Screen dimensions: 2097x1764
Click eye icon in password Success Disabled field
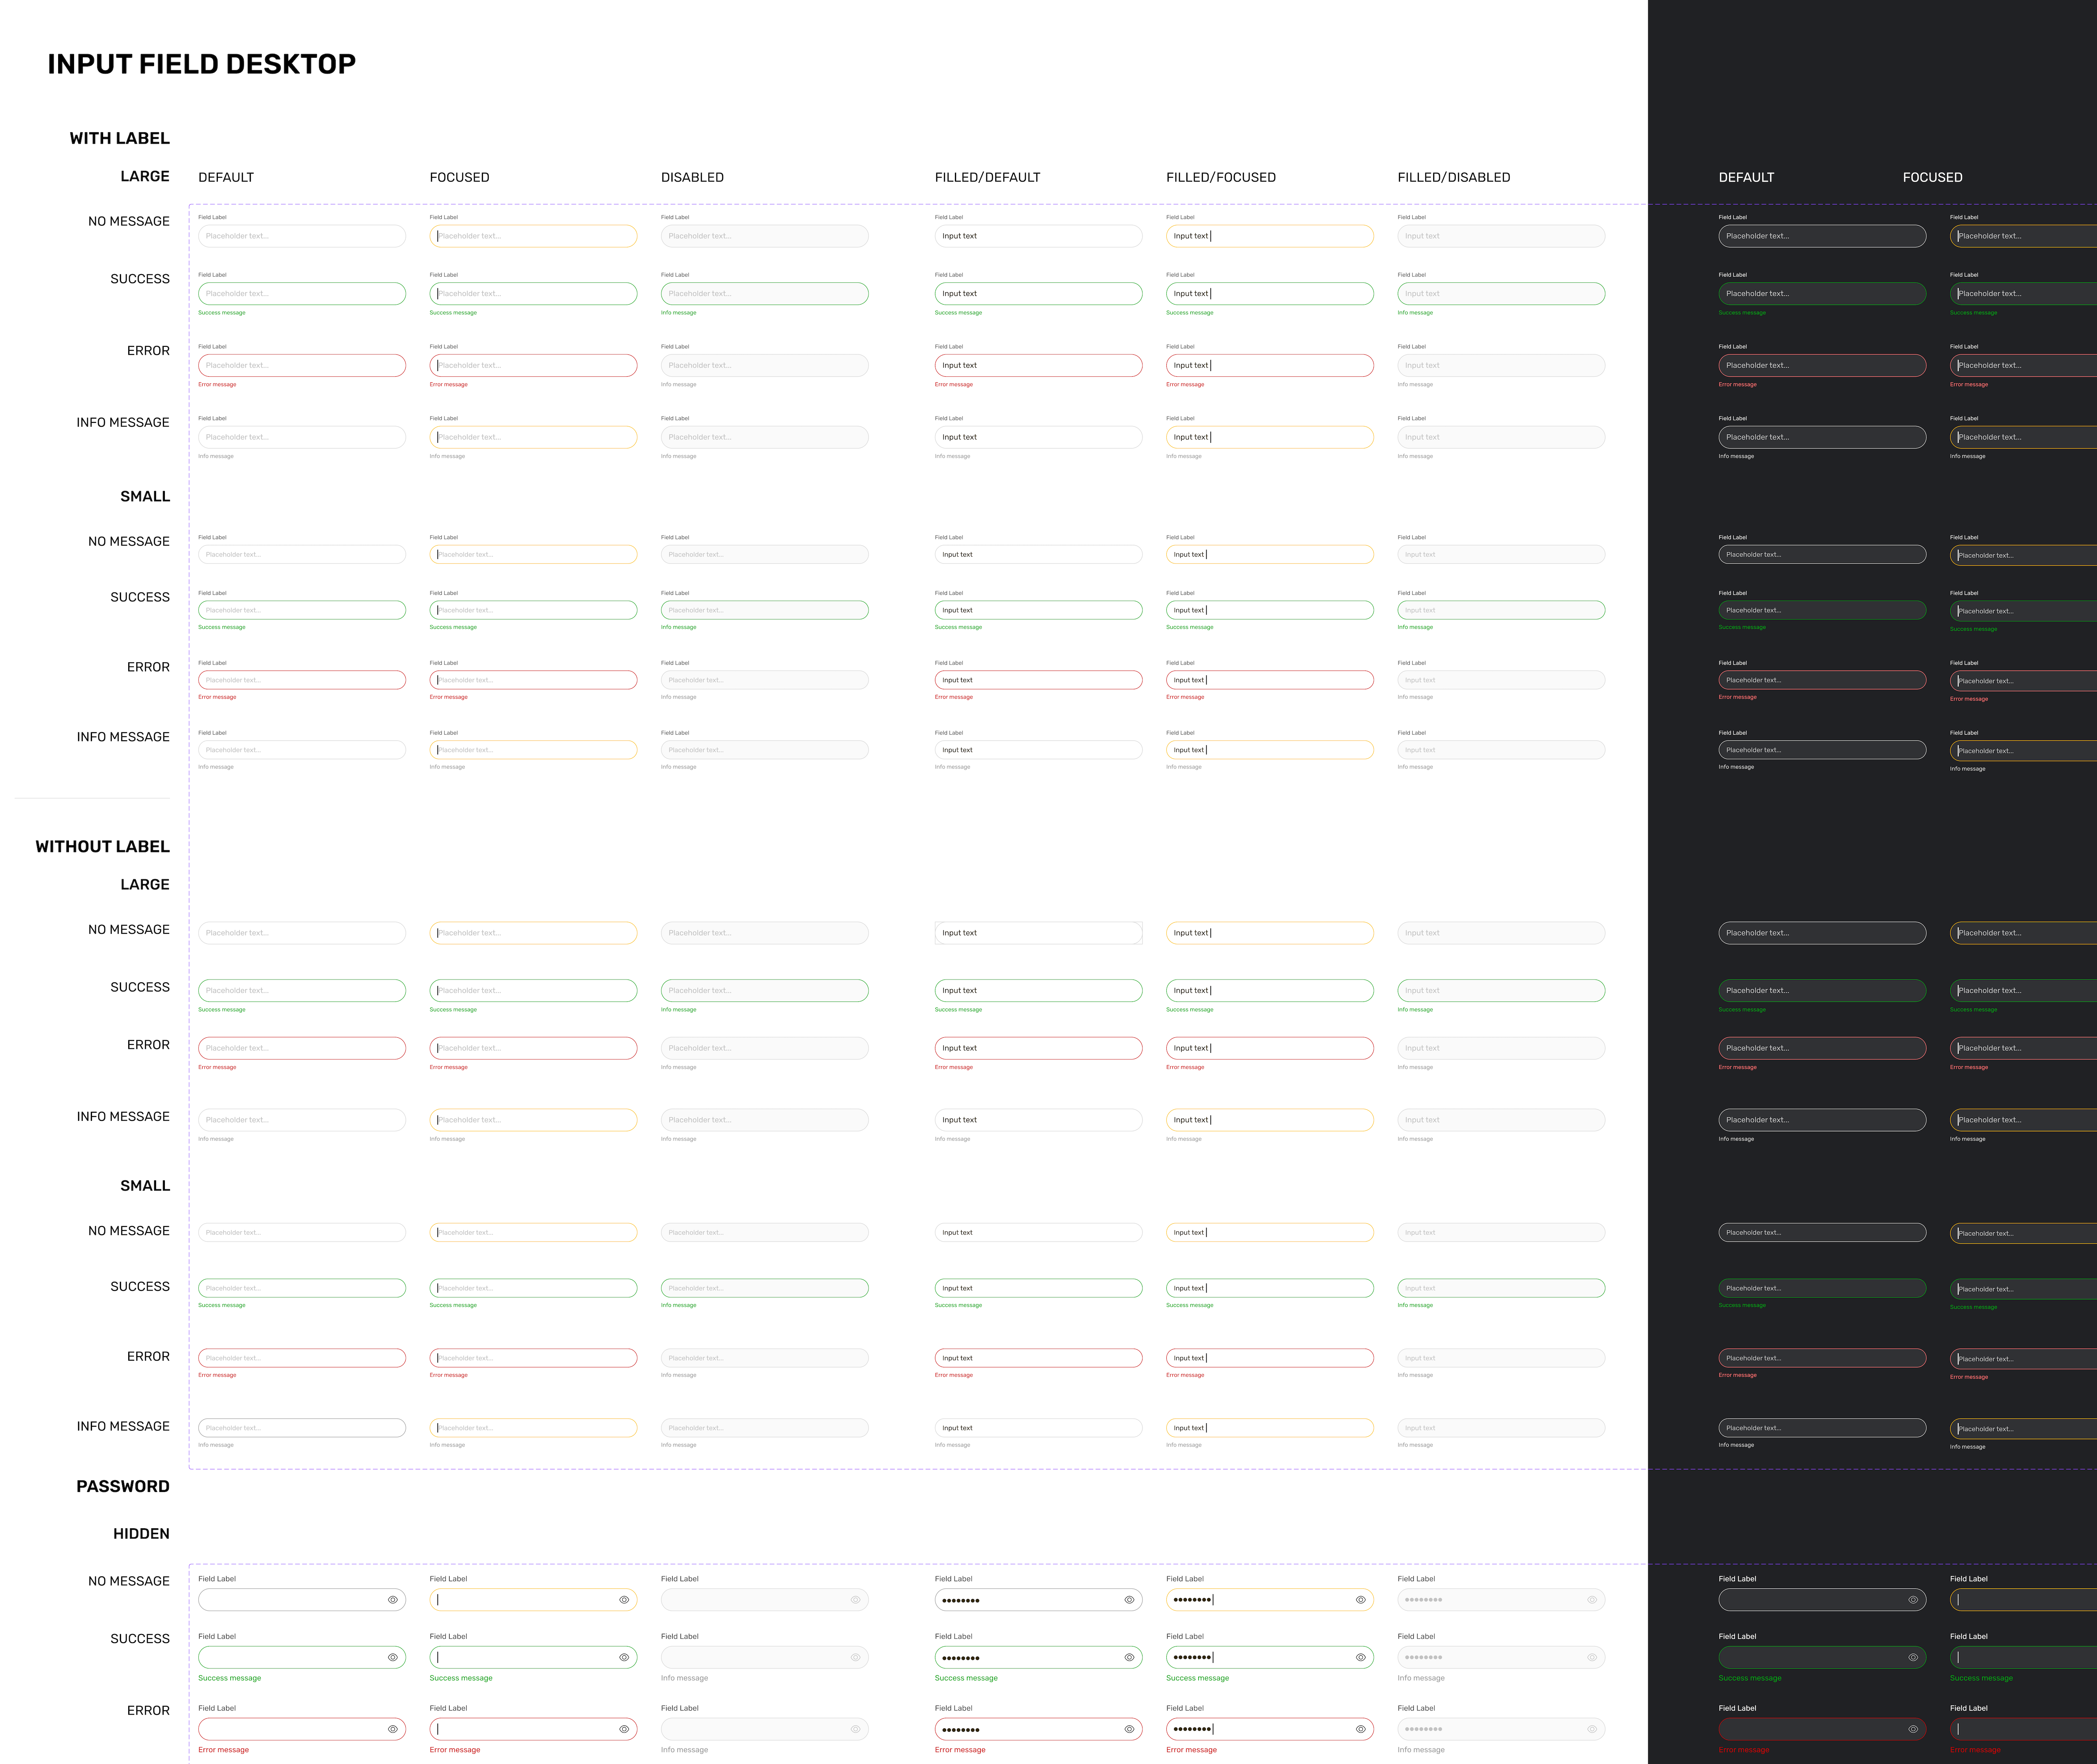856,1657
